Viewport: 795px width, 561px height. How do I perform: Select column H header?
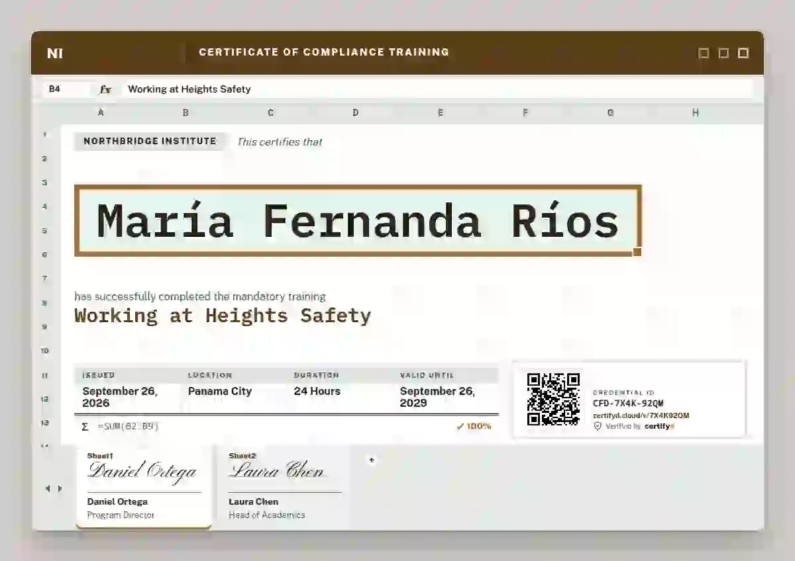tap(696, 113)
